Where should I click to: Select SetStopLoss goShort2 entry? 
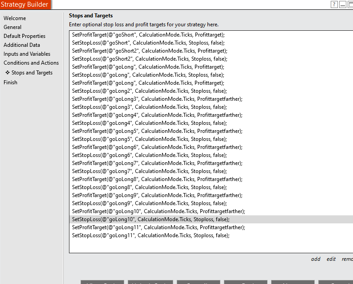point(211,59)
